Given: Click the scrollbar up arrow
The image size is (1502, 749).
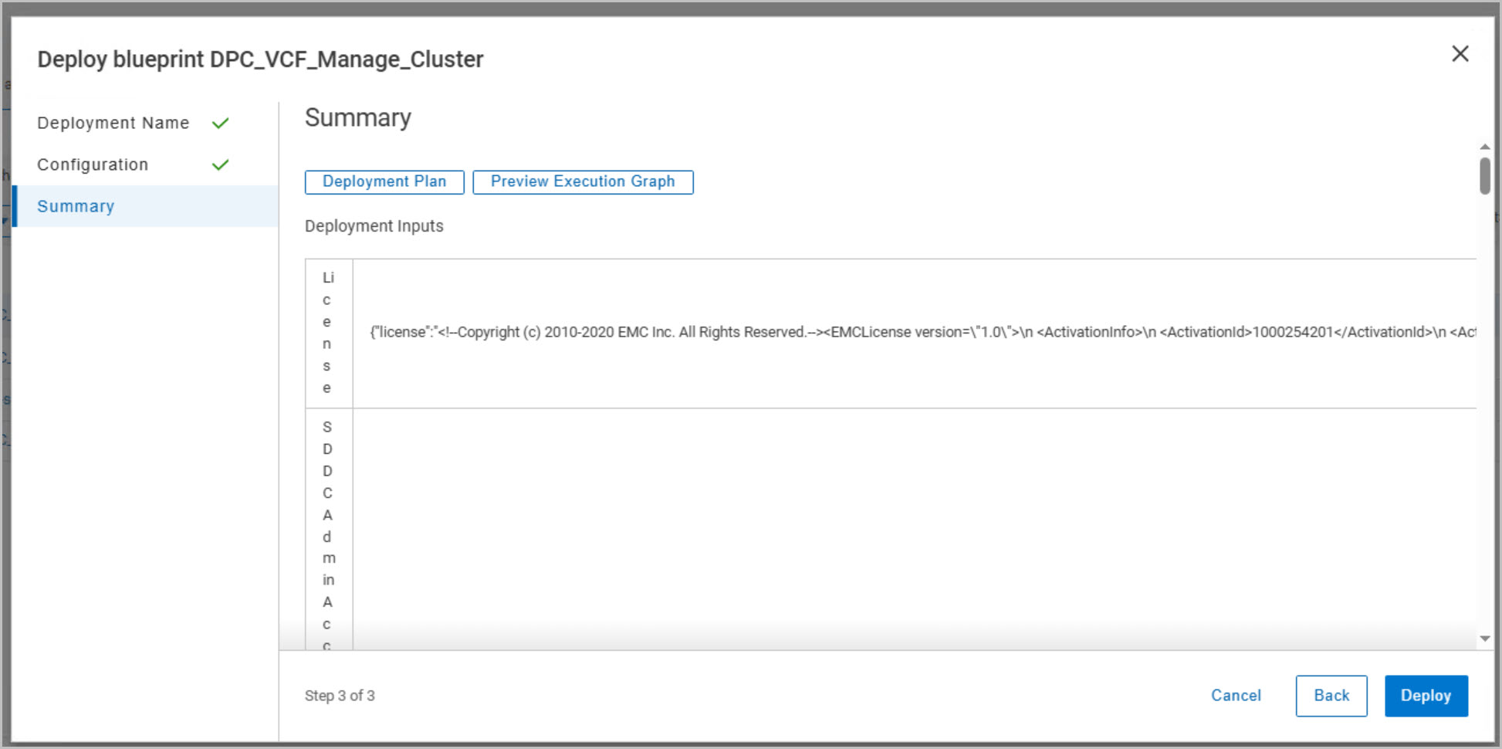Looking at the screenshot, I should pos(1485,147).
